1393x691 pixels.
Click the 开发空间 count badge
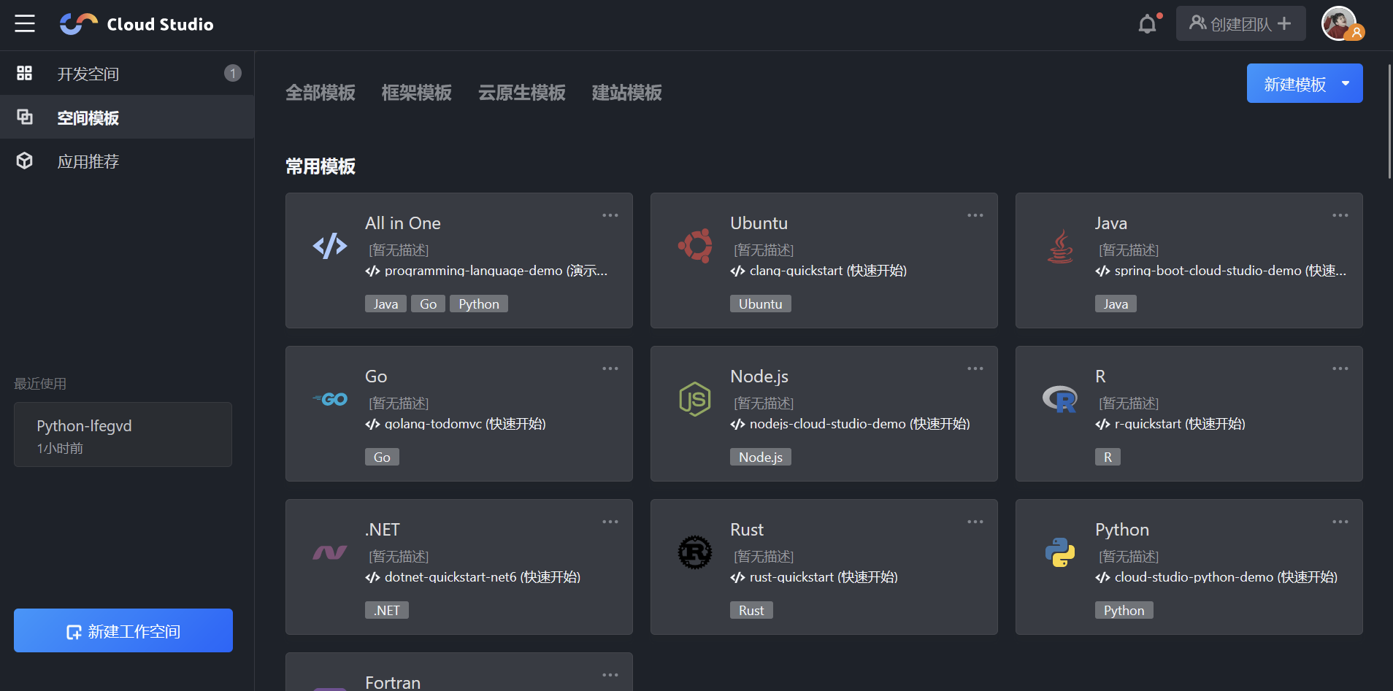pyautogui.click(x=232, y=73)
